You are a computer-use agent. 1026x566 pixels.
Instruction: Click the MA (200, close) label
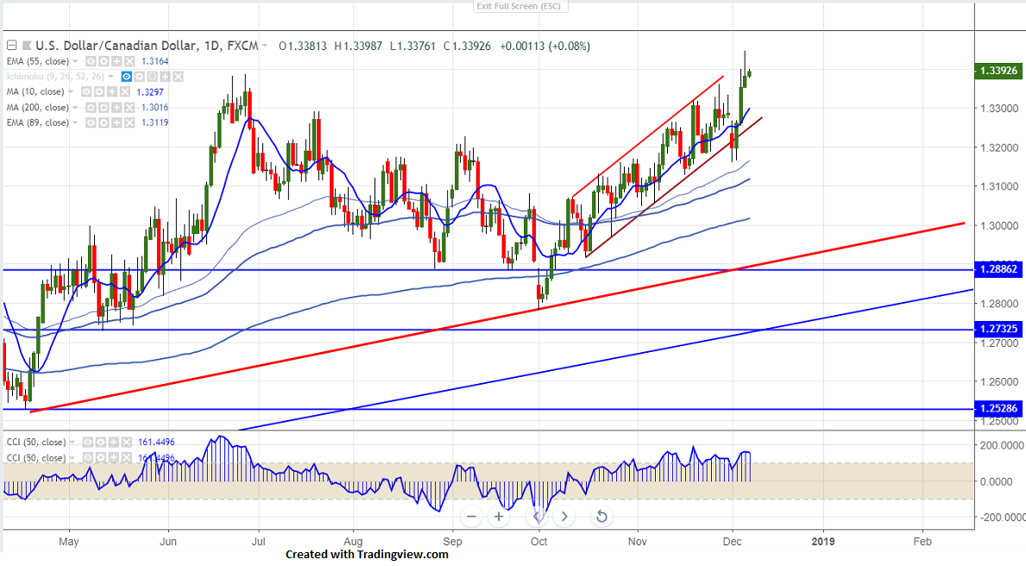(38, 107)
